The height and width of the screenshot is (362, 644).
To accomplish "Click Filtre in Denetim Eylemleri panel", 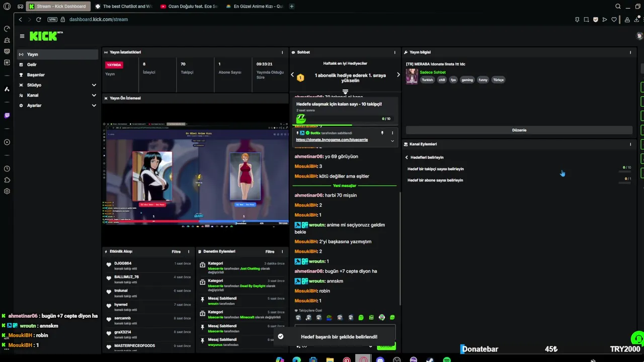I will pos(270,251).
